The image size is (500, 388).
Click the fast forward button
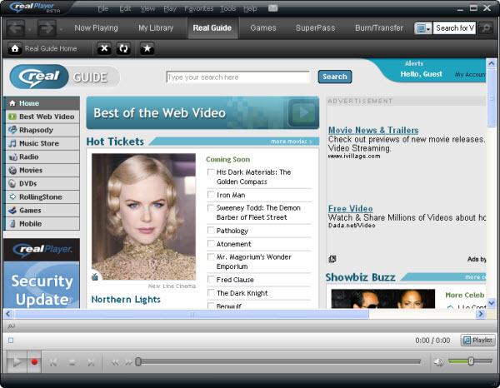pos(128,362)
